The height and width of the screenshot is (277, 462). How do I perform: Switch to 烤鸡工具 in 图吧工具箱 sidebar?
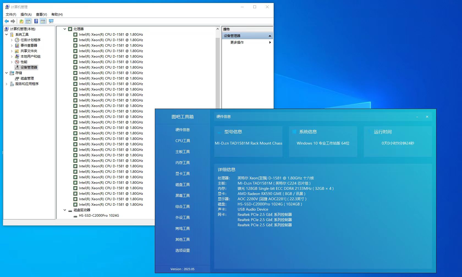(183, 228)
